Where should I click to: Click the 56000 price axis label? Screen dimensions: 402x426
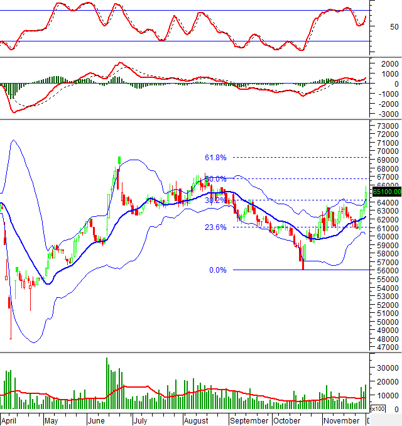pos(388,270)
